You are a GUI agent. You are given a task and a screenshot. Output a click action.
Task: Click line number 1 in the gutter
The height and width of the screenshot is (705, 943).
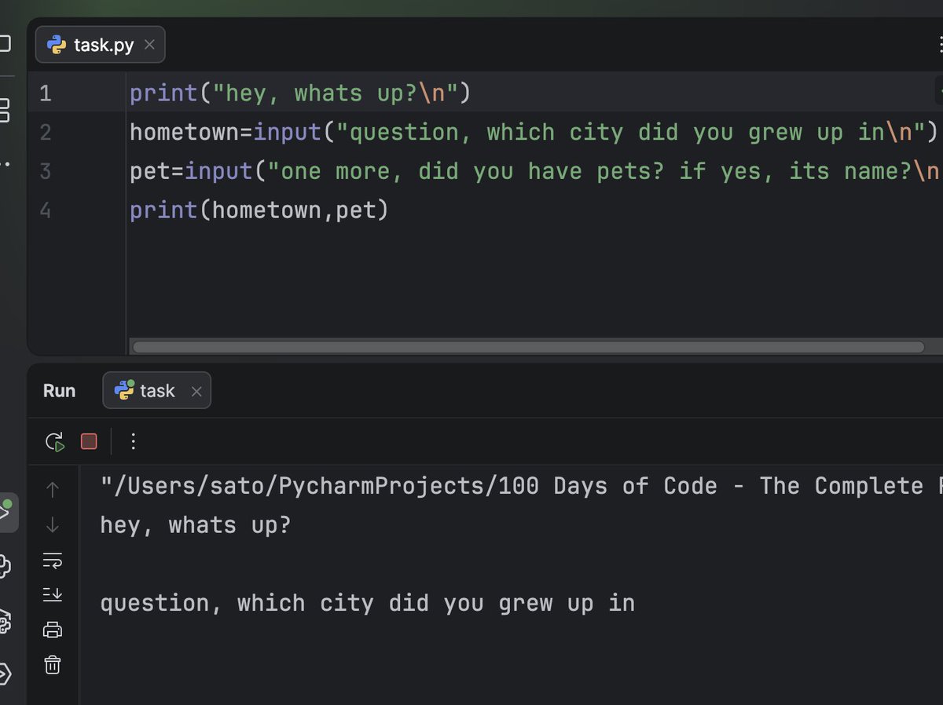(45, 93)
